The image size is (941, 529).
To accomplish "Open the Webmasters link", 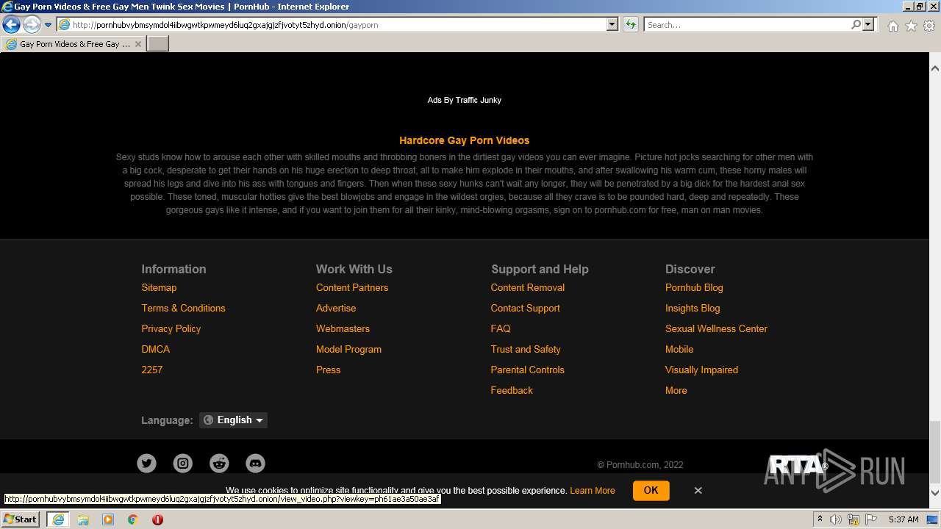I will 343,328.
